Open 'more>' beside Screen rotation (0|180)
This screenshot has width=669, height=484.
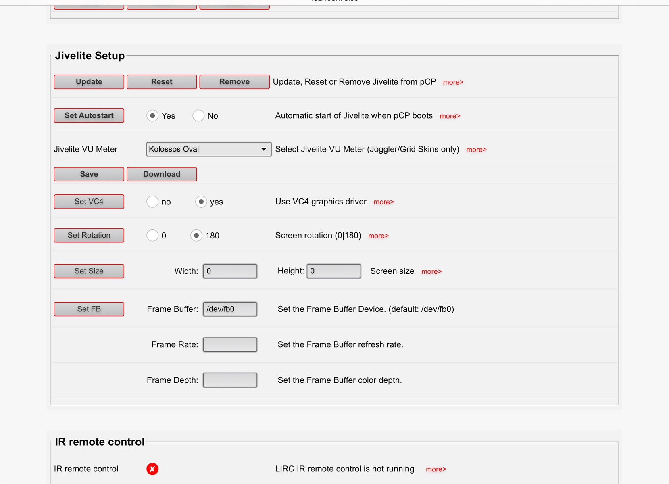click(378, 236)
